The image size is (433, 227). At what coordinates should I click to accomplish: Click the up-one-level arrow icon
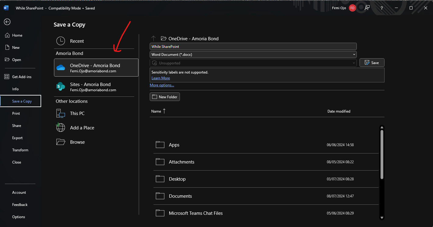(x=154, y=38)
